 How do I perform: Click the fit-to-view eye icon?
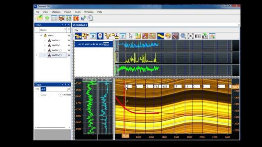click(x=190, y=36)
